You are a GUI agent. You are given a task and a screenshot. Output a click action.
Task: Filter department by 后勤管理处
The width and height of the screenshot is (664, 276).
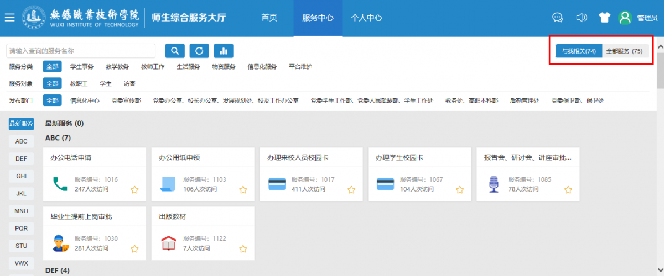[525, 100]
